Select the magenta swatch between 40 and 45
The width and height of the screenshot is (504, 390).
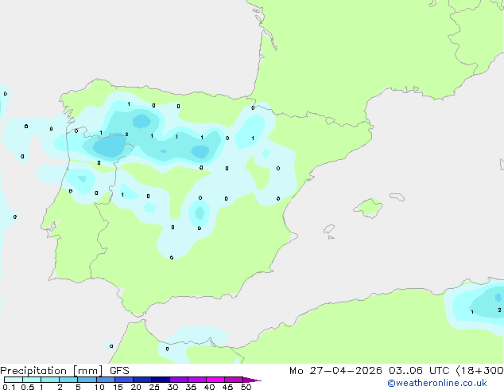pos(215,380)
